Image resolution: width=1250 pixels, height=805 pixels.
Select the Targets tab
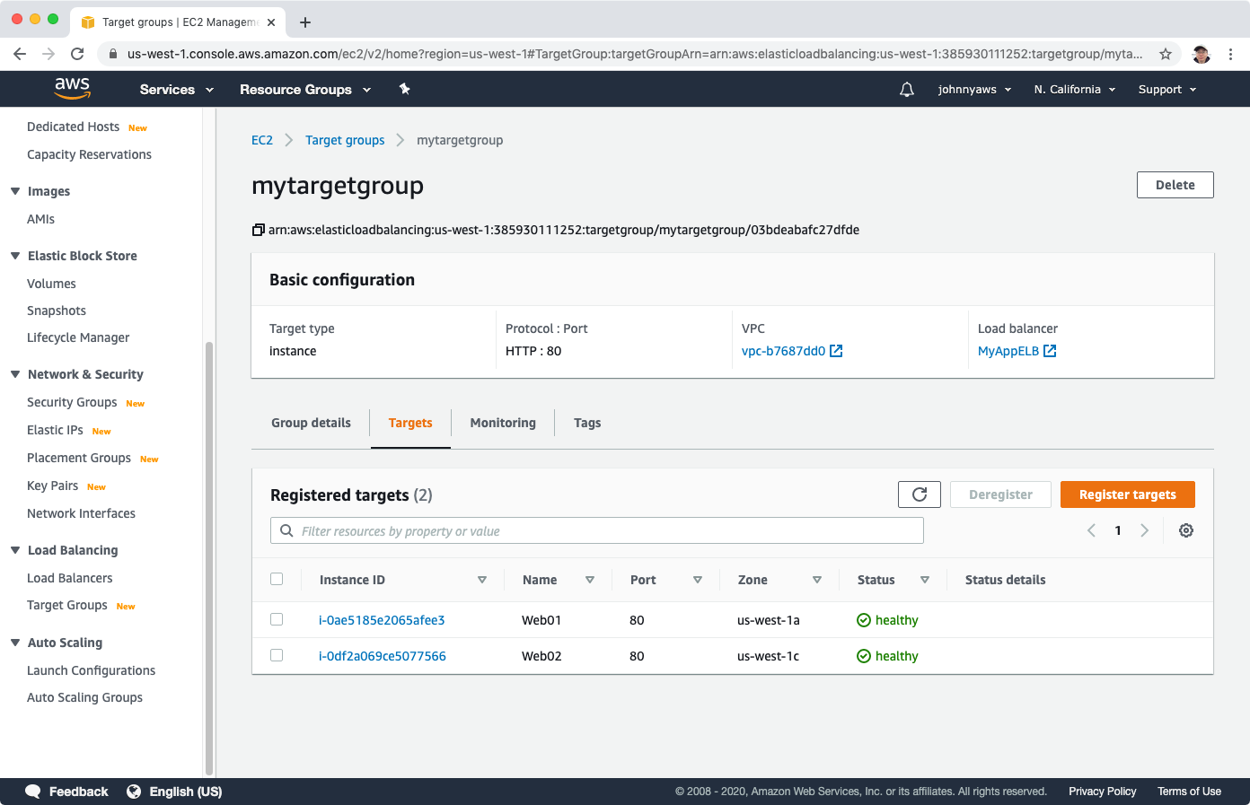410,423
